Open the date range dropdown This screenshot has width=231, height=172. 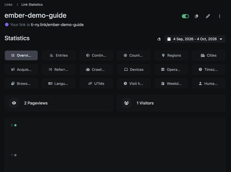click(195, 39)
